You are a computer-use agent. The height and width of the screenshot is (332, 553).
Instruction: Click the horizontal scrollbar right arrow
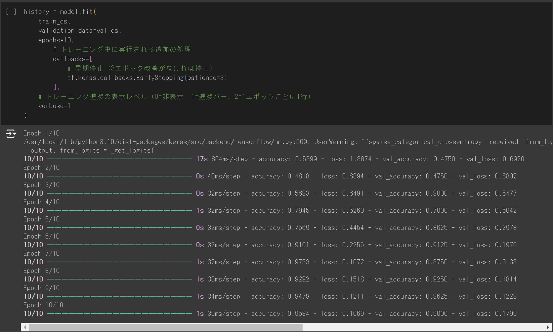548,327
